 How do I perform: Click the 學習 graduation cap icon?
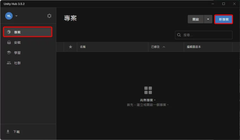[9, 53]
